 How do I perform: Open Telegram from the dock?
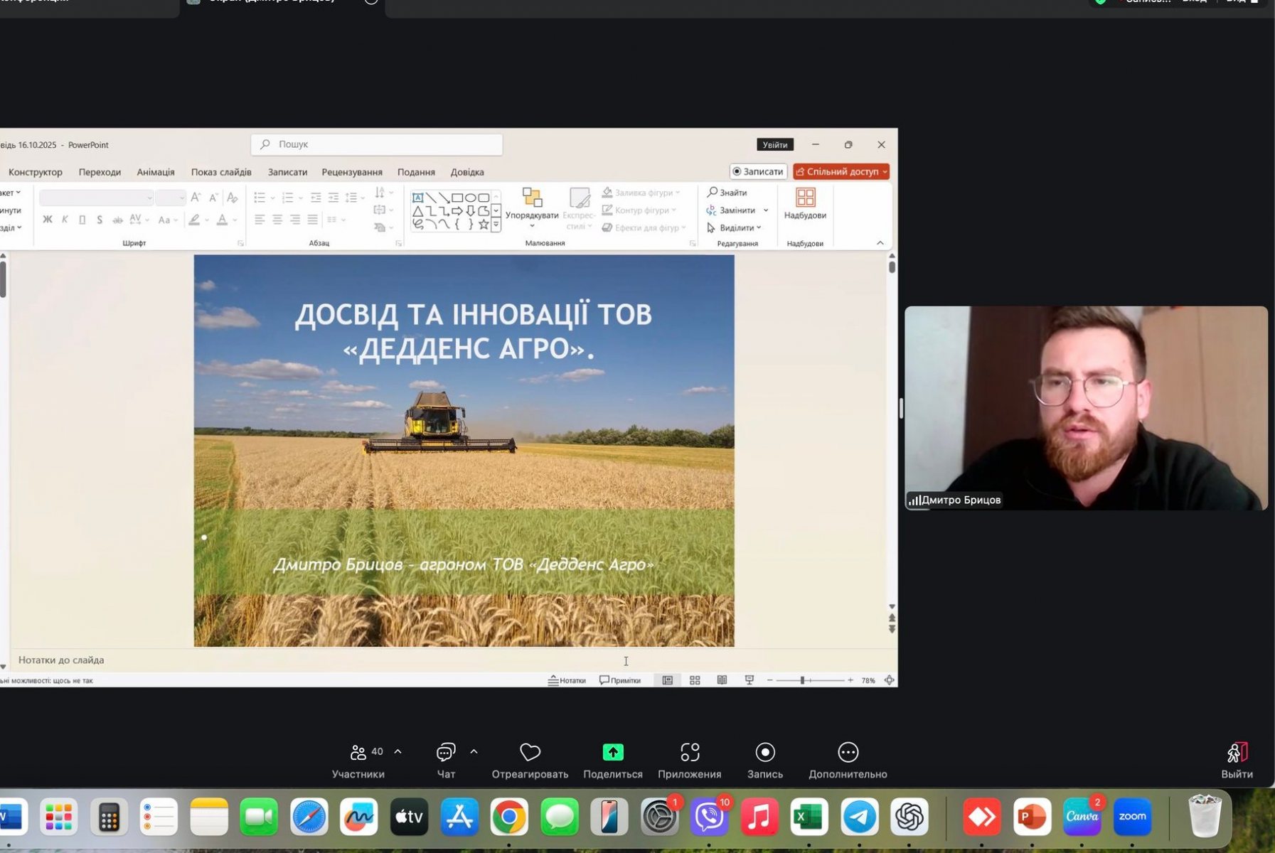pyautogui.click(x=859, y=817)
